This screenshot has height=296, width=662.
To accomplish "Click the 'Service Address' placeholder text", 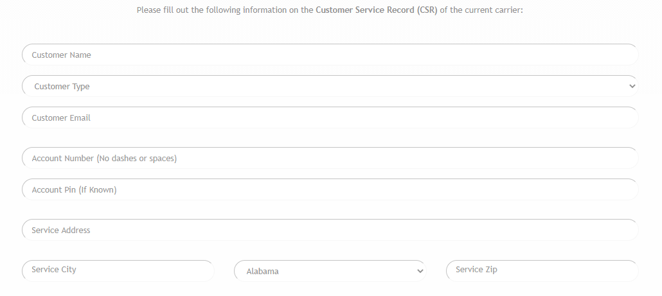I will tap(61, 231).
